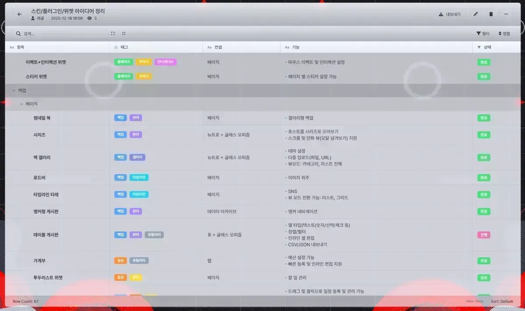
Task: Click the trash delete icon
Action: tap(491, 14)
